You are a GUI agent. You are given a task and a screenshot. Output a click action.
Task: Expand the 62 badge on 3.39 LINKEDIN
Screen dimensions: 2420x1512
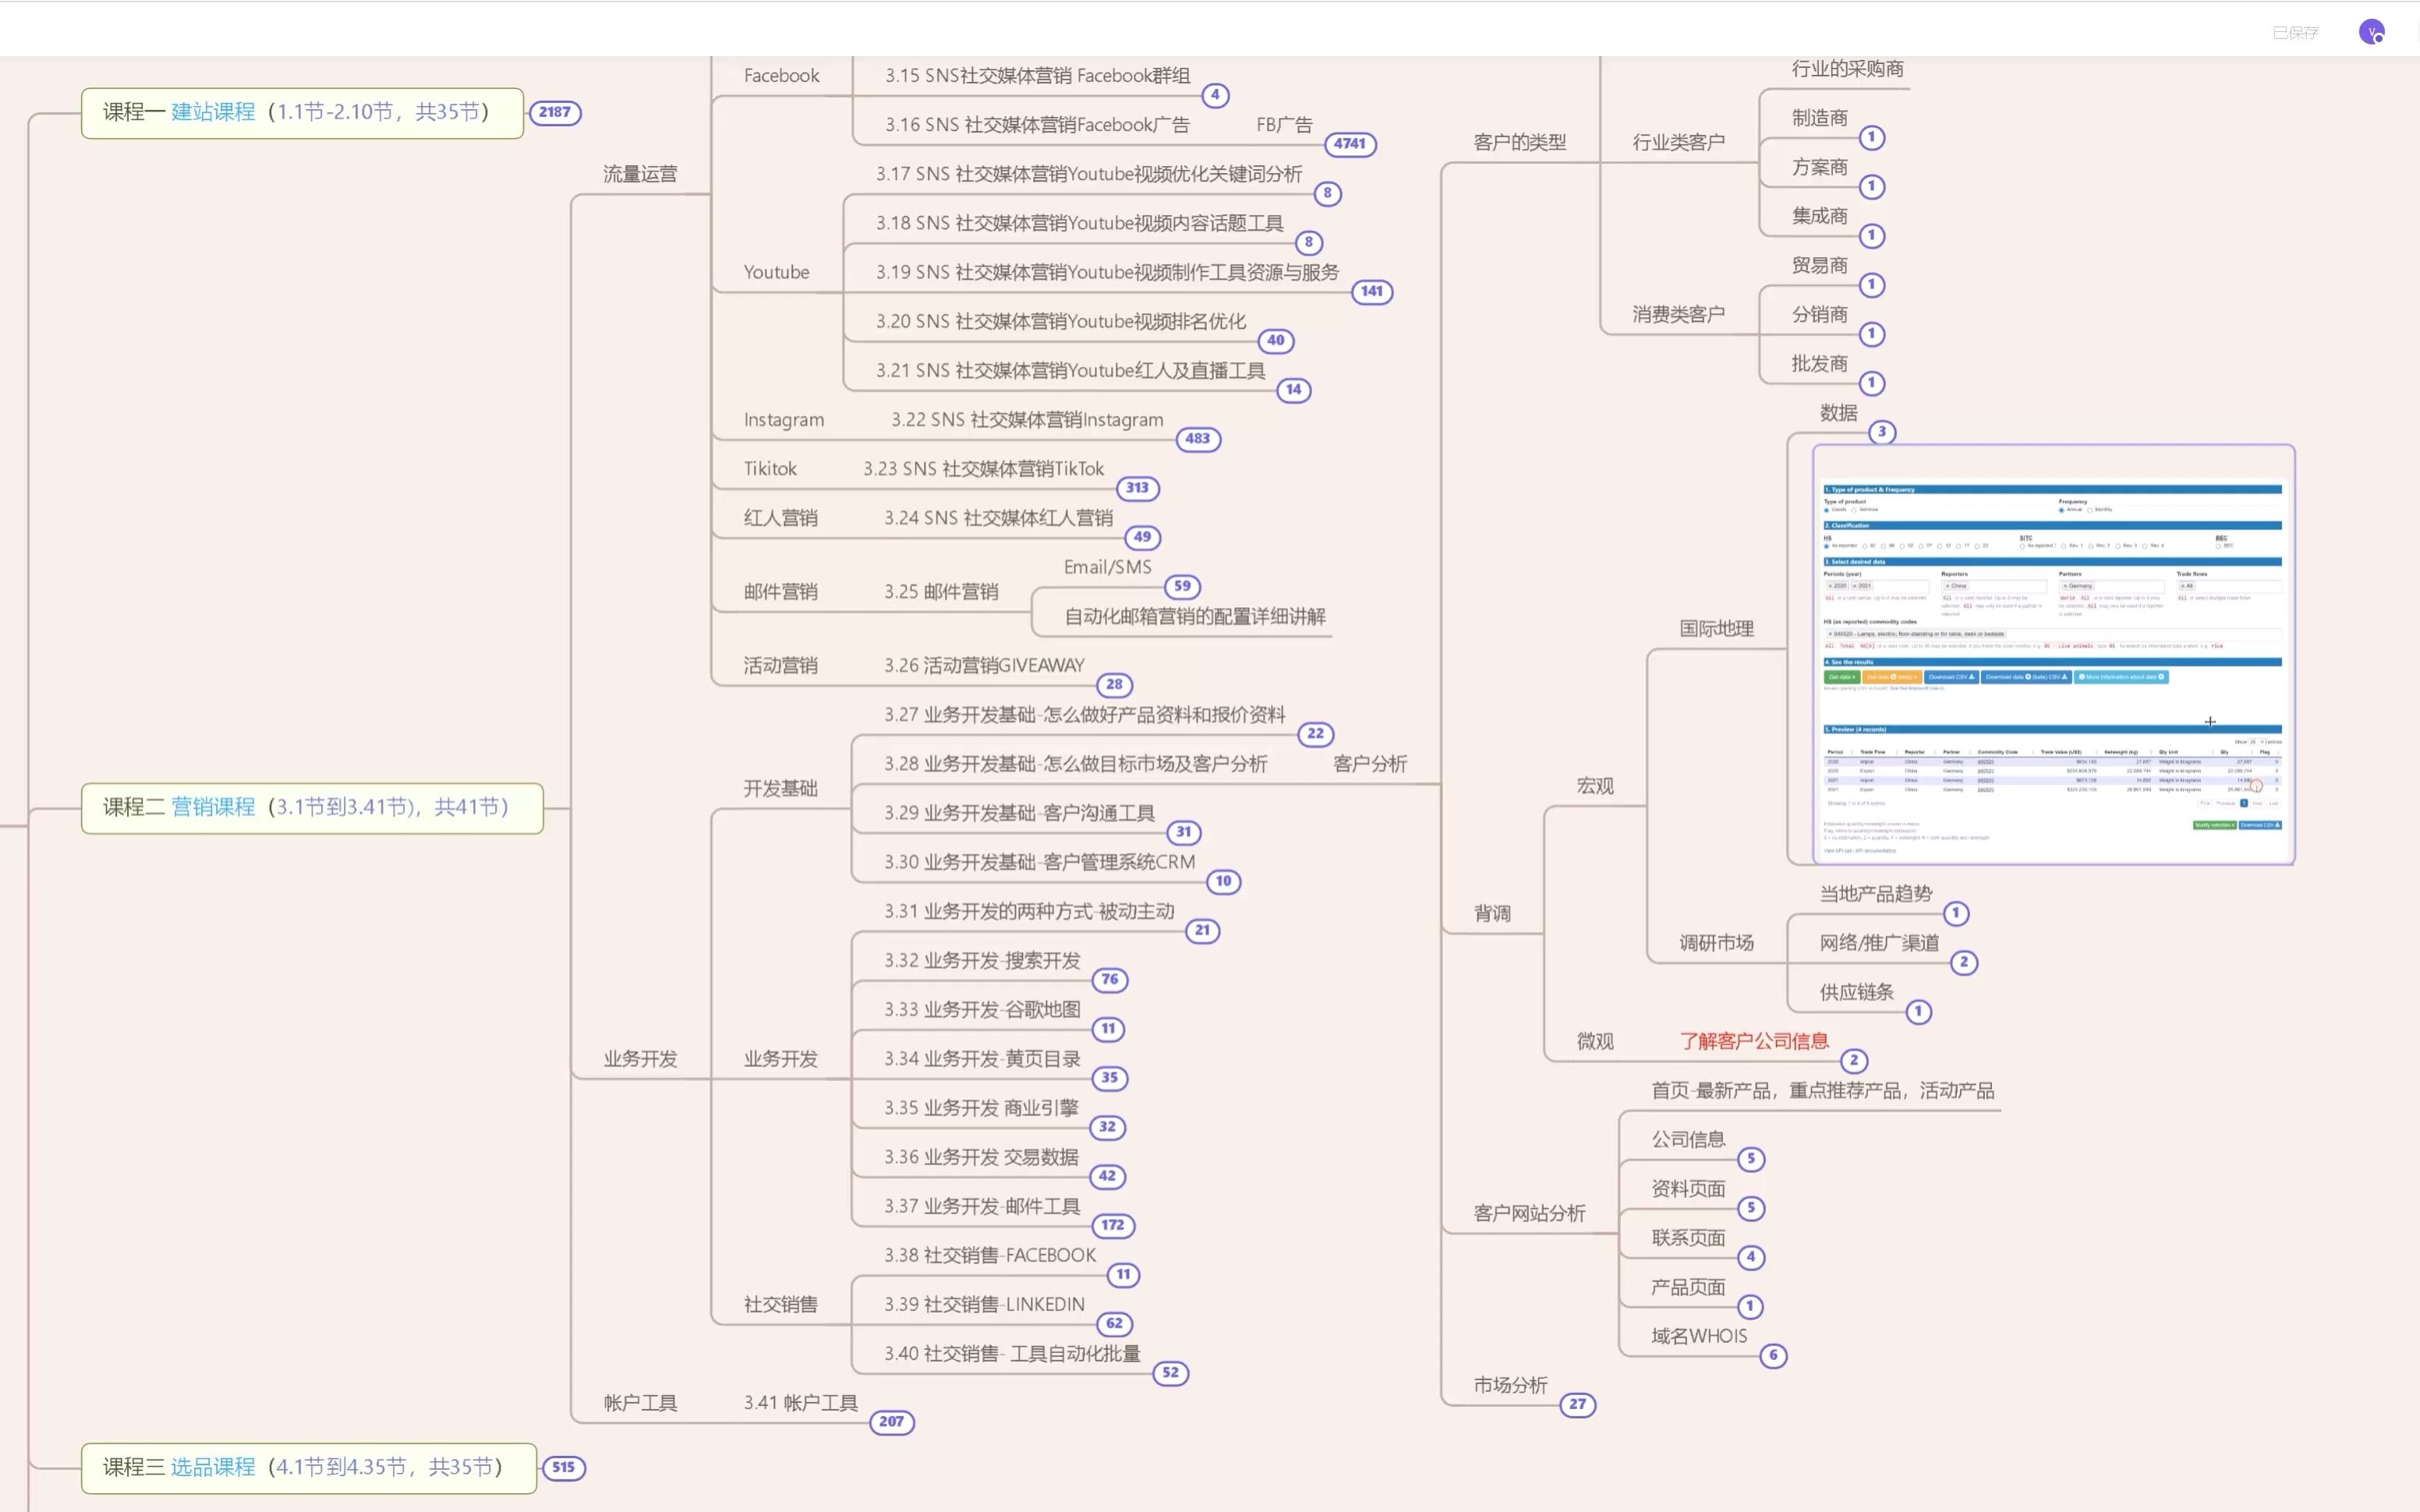pos(1114,1323)
